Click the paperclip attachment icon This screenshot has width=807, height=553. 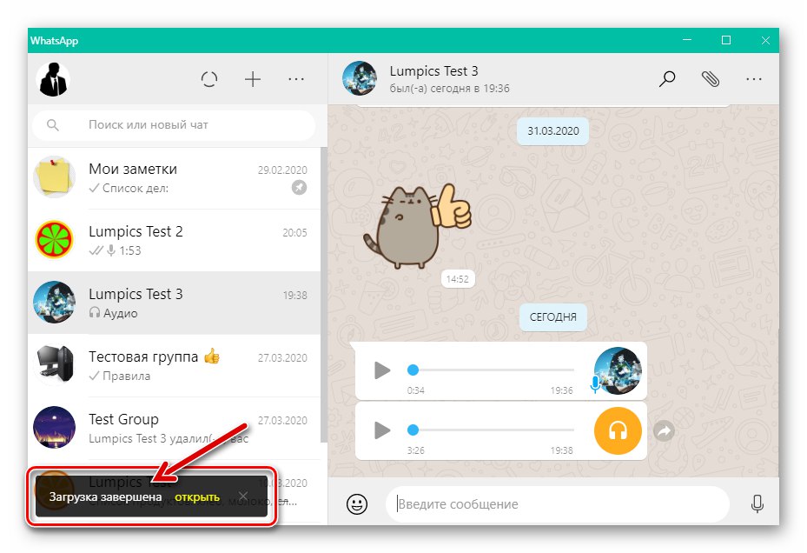tap(711, 78)
